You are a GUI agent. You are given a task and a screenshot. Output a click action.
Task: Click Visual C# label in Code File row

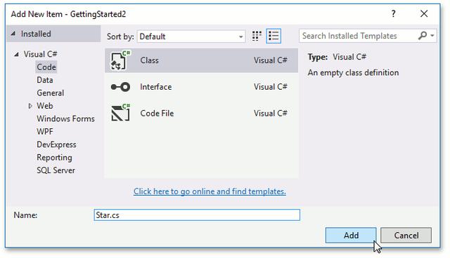(x=270, y=114)
